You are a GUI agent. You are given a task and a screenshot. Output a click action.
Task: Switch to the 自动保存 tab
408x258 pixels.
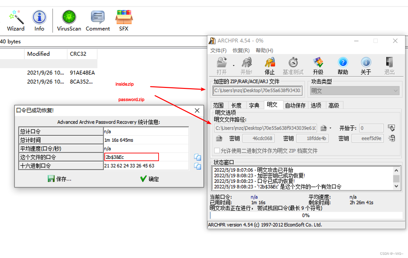click(295, 105)
